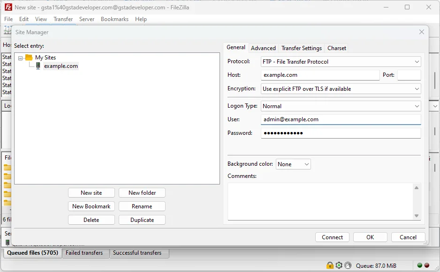Open the Edit menu
Image resolution: width=440 pixels, height=272 pixels.
pyautogui.click(x=24, y=19)
